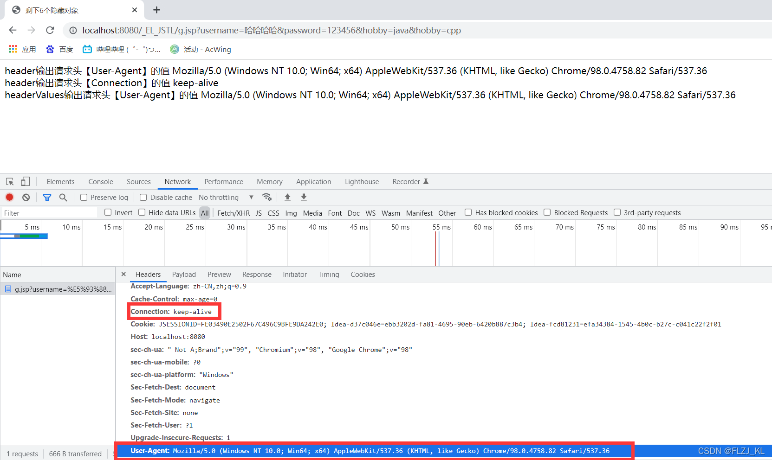The image size is (772, 460).
Task: Select the g.jsp request row
Action: 58,289
